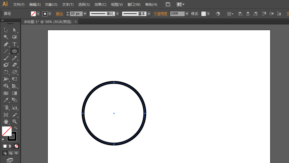
Task: Swap fill and stroke colors
Action: click(x=16, y=128)
